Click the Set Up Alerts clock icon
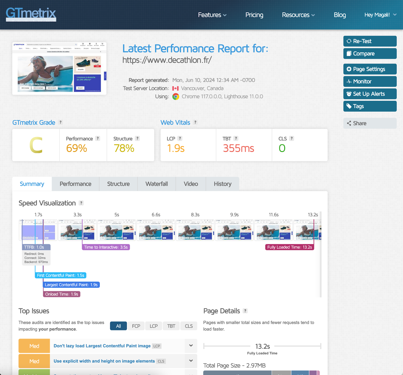This screenshot has width=403, height=375. pyautogui.click(x=349, y=94)
